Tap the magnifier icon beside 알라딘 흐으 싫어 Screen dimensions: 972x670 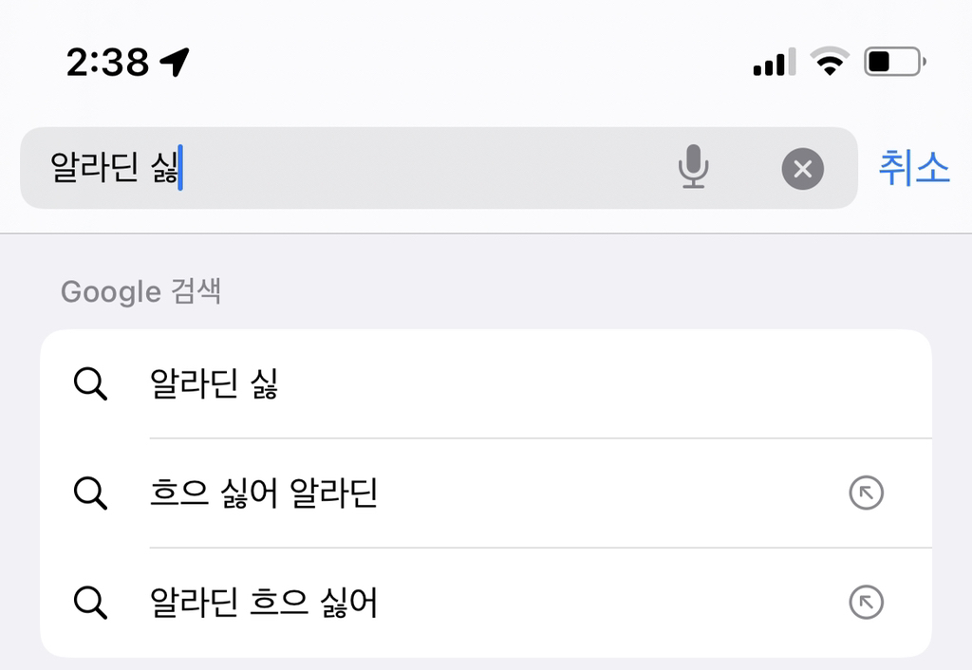click(90, 601)
